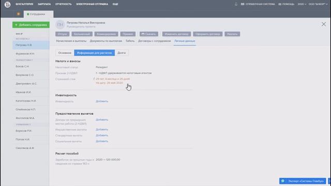The image size is (331, 186).
Task: Close the employee card with X
Action: tap(324, 24)
